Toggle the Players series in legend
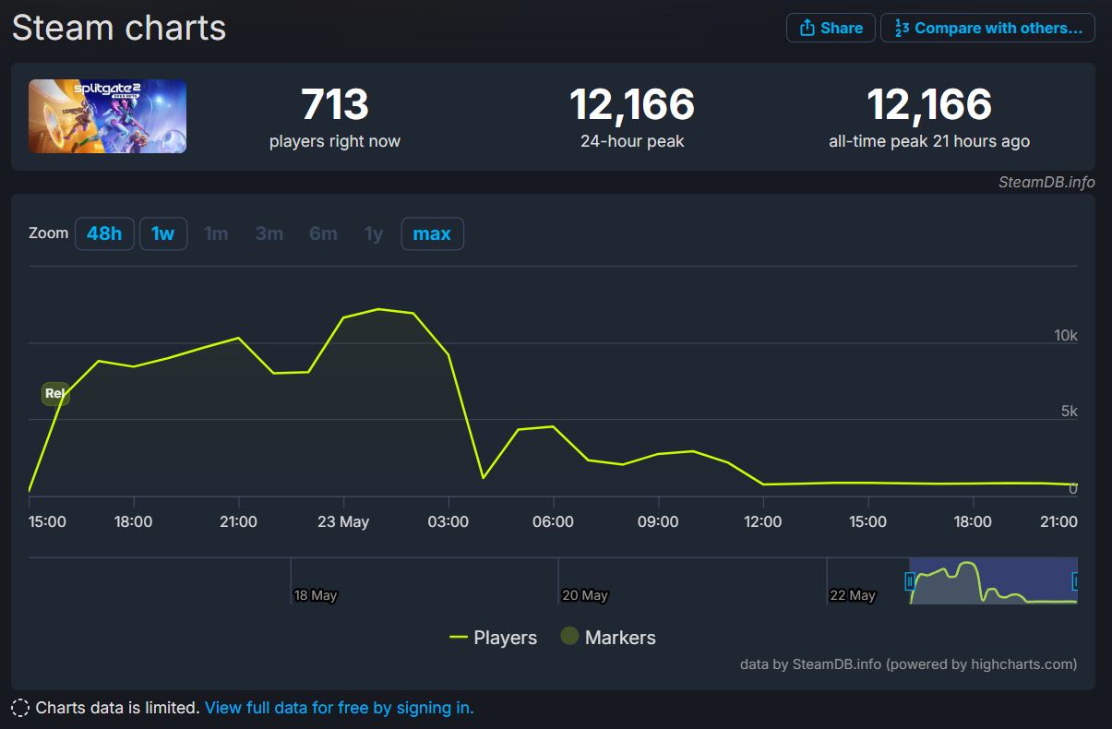This screenshot has height=729, width=1112. click(493, 638)
